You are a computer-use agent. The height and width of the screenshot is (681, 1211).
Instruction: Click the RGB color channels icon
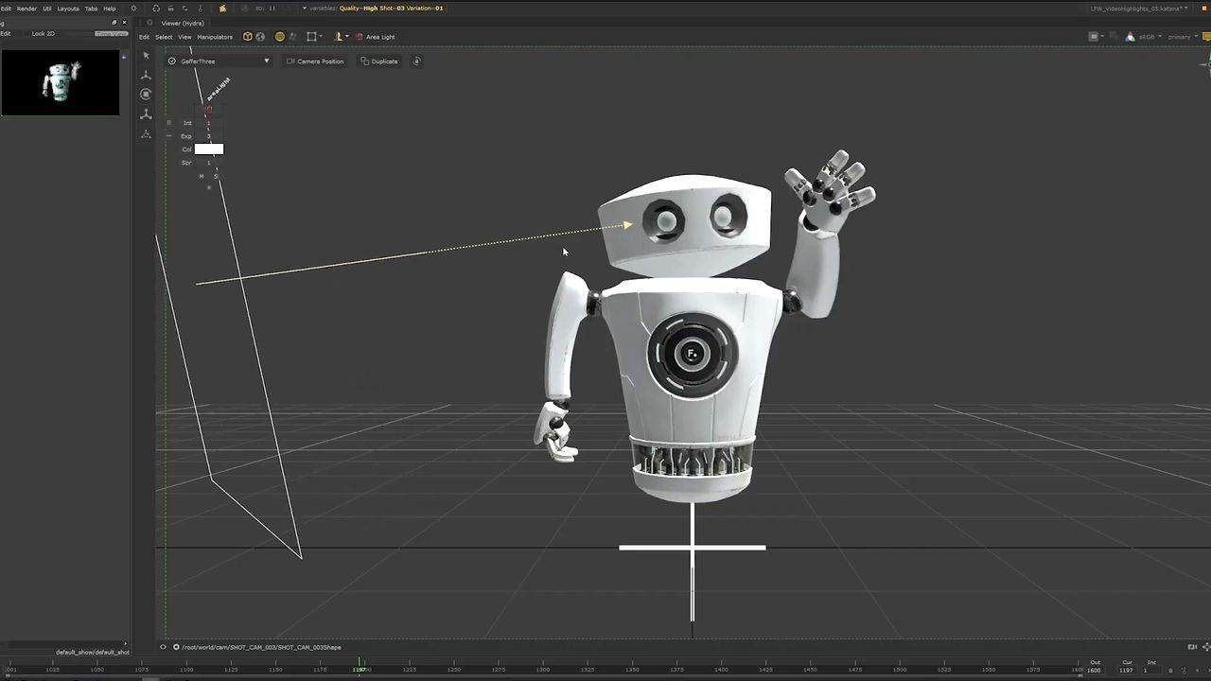(x=1130, y=37)
